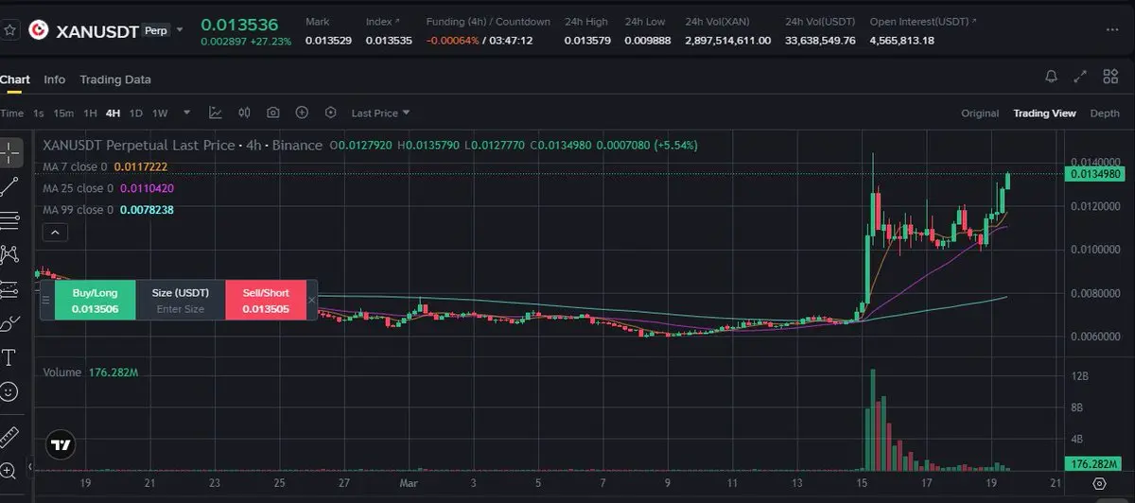Viewport: 1135px width, 503px height.
Task: Click the Mark price 0.013529
Action: [x=327, y=41]
